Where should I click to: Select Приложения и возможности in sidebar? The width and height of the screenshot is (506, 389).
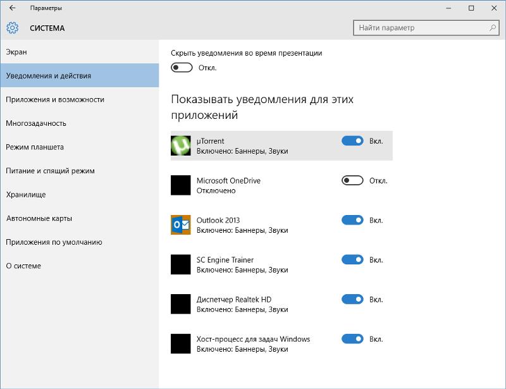(x=55, y=99)
